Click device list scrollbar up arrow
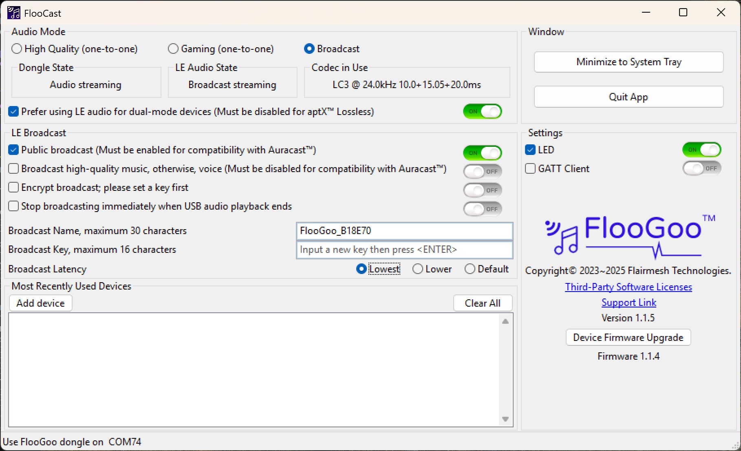Viewport: 741px width, 451px height. [x=505, y=321]
